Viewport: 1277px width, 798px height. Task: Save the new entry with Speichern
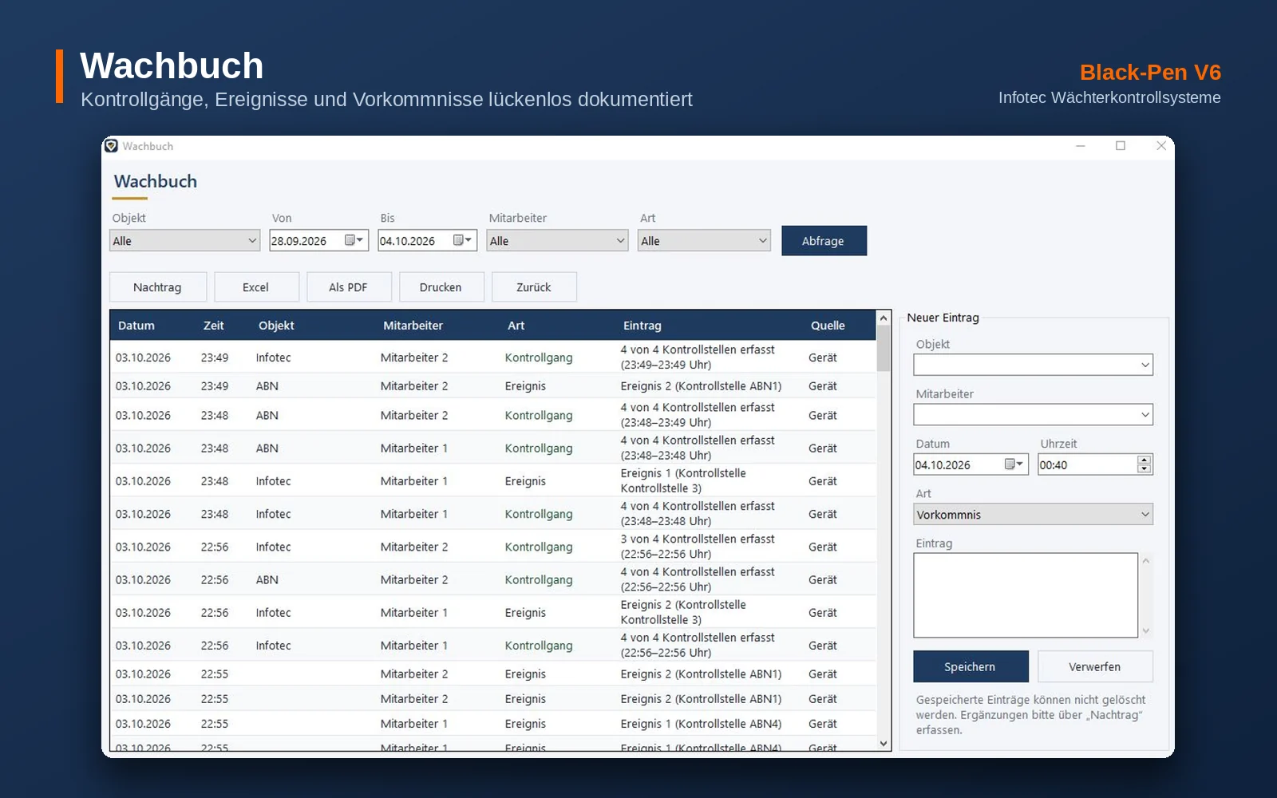point(970,666)
